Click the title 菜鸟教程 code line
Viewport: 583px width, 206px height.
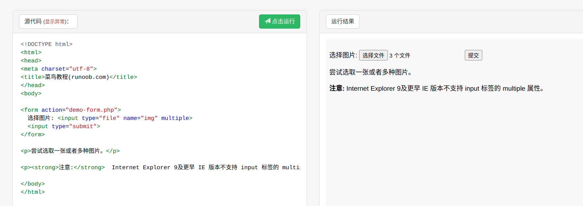(79, 77)
